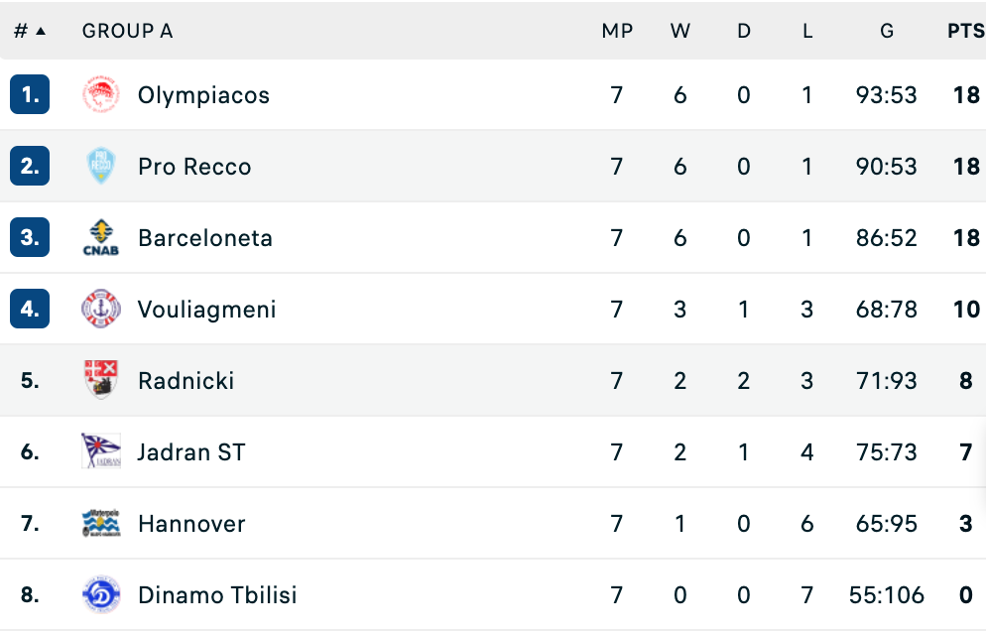986x635 pixels.
Task: Click the rank 1 position badge
Action: 30,95
